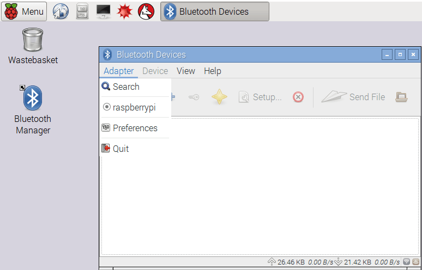The width and height of the screenshot is (422, 270).
Task: Launch the web browser globe icon
Action: [61, 11]
